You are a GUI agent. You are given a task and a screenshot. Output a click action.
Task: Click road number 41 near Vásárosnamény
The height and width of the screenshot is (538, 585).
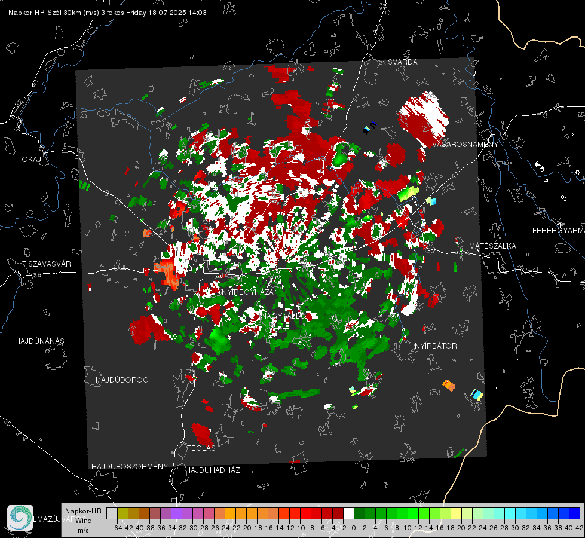point(454,175)
